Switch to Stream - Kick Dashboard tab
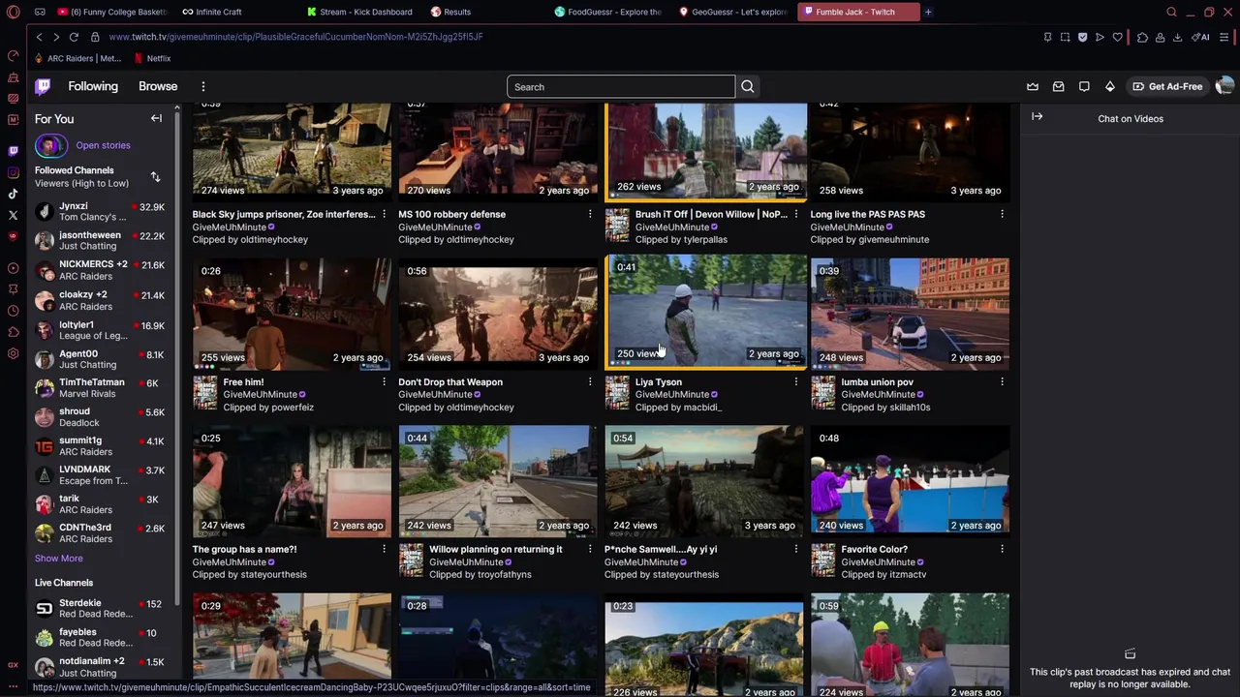Viewport: 1240px width, 697px height. click(x=358, y=12)
